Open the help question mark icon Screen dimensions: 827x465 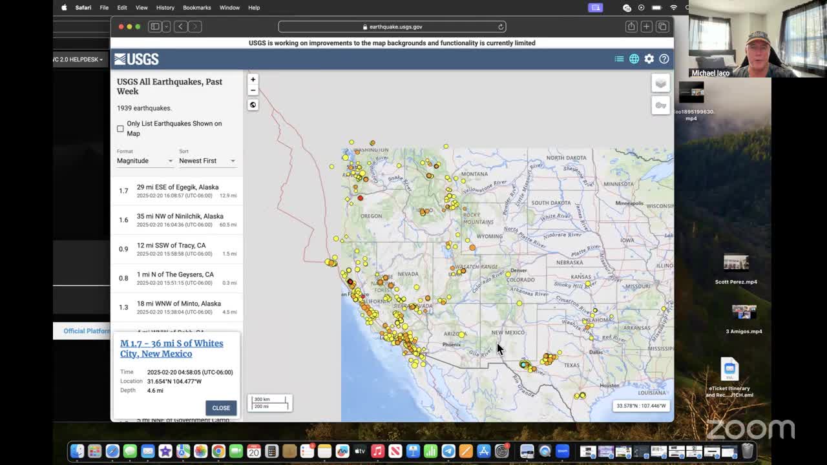[x=664, y=59]
